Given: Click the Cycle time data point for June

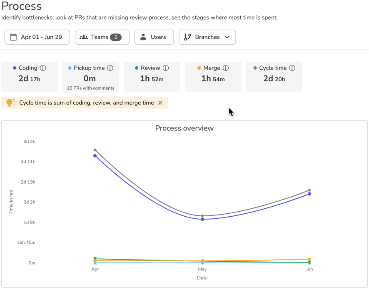Looking at the screenshot, I should click(x=309, y=190).
